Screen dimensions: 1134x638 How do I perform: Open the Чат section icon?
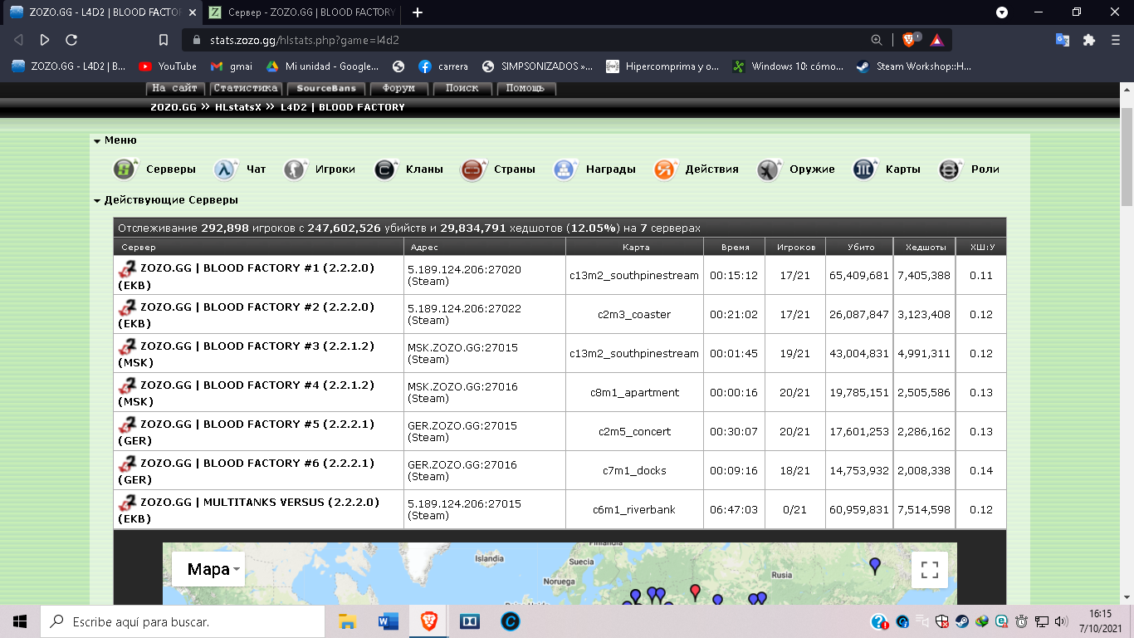[x=225, y=169]
